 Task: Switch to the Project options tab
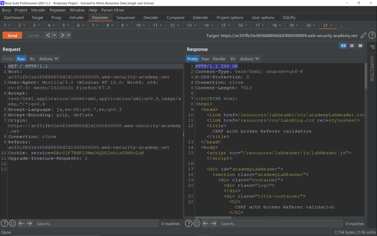click(230, 18)
